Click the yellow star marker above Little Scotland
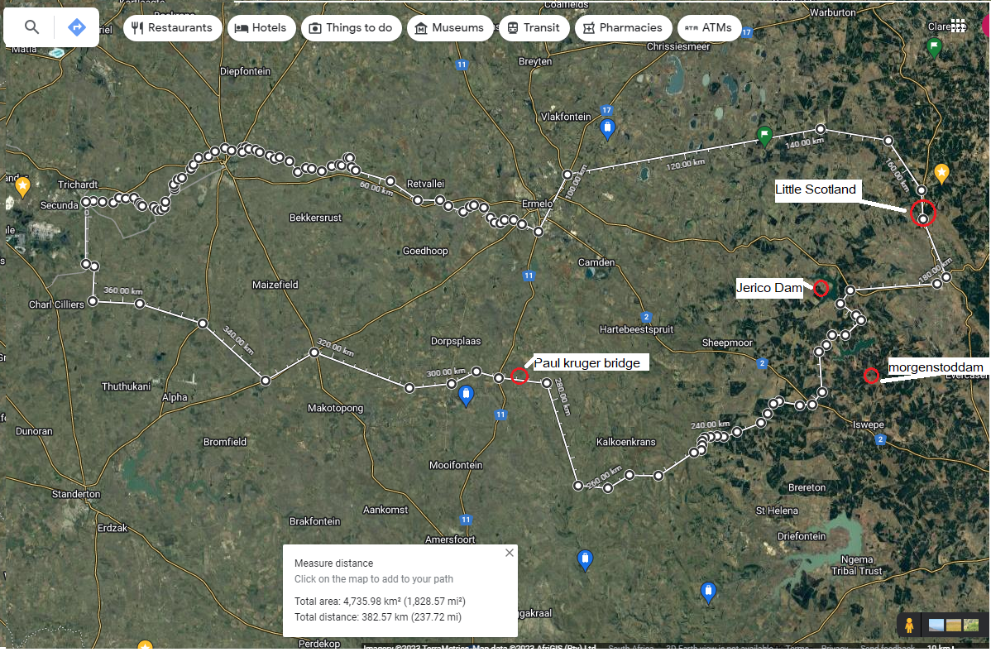Screen dimensions: 991x652 click(941, 174)
